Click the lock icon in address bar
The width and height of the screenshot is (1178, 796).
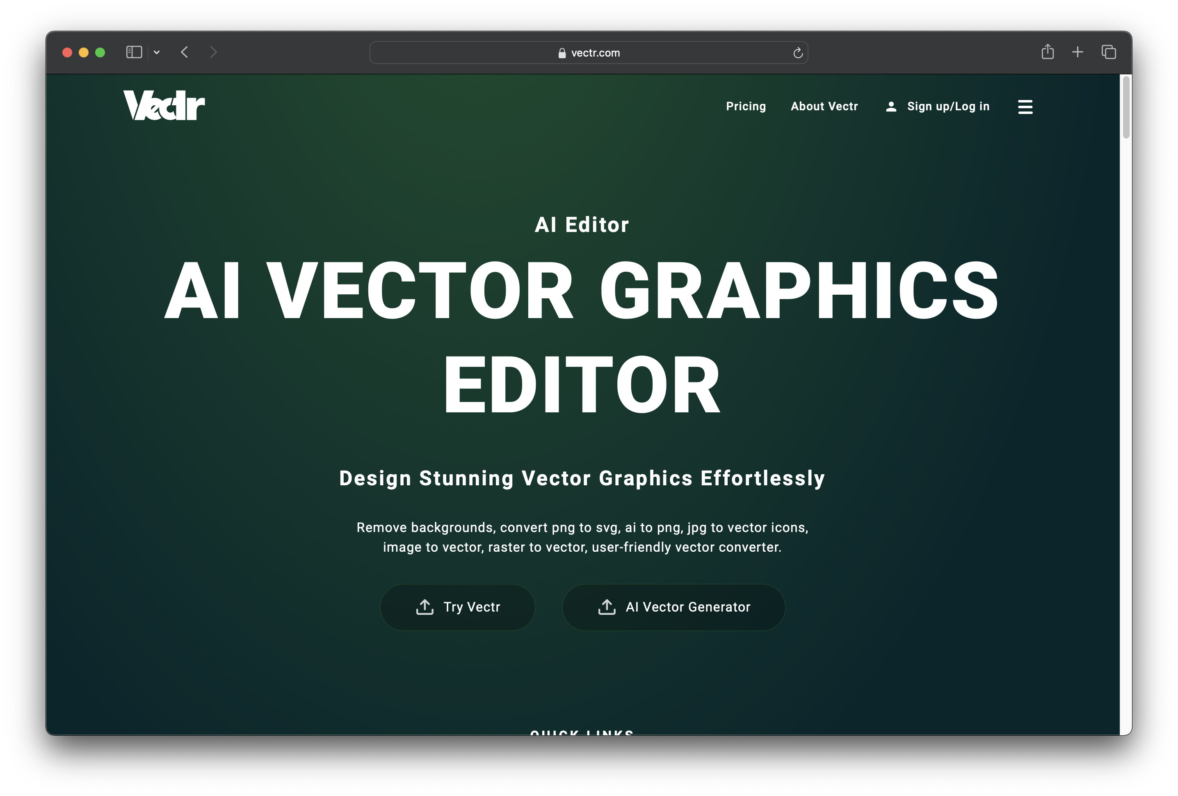562,53
